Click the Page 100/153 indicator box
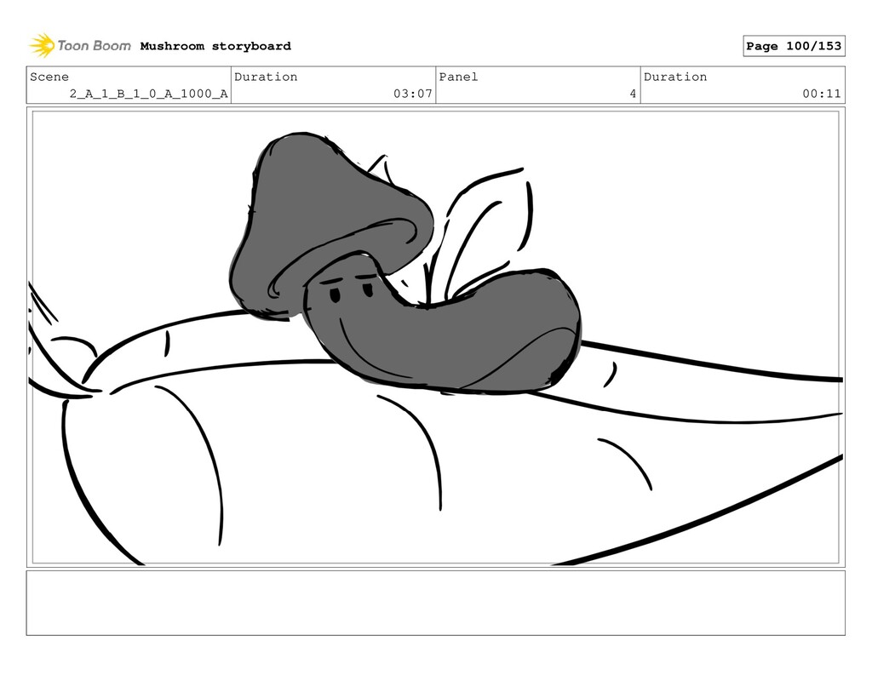The width and height of the screenshot is (872, 675). pyautogui.click(x=794, y=46)
